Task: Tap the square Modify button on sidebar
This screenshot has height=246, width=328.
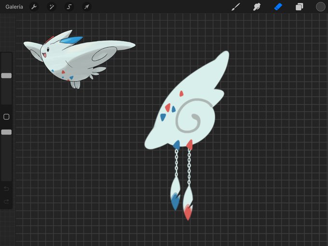Action: tap(6, 117)
